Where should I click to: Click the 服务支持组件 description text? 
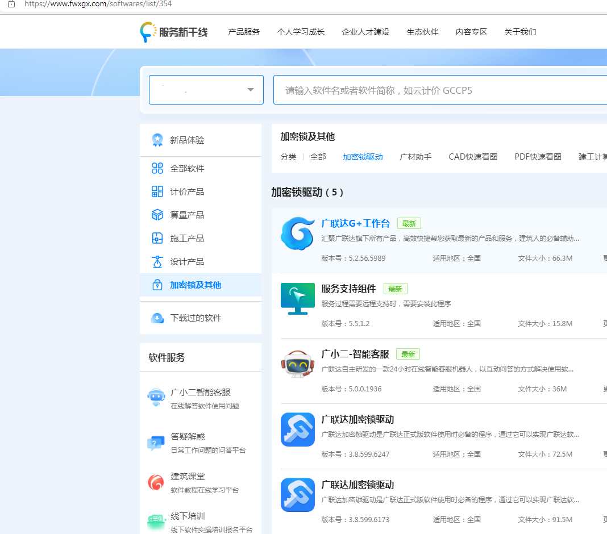[x=386, y=304]
